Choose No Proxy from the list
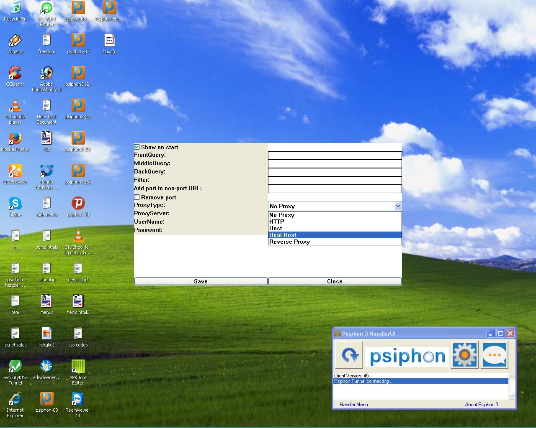Viewport: 536px width, 428px height. [x=335, y=215]
